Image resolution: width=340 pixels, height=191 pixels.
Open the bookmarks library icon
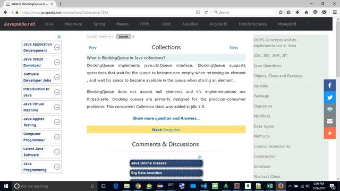point(288,12)
